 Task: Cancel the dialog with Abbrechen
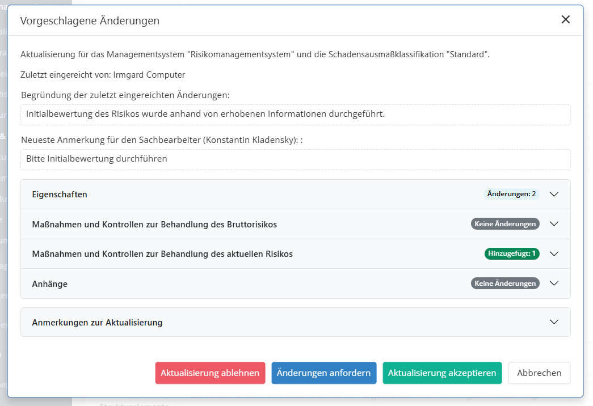point(539,373)
